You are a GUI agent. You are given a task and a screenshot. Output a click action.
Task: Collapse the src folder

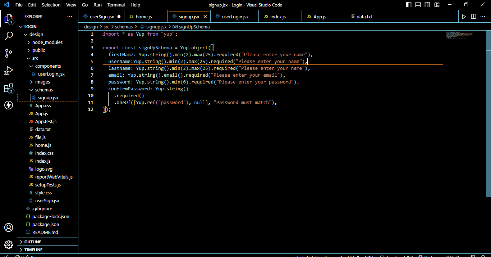47,58
